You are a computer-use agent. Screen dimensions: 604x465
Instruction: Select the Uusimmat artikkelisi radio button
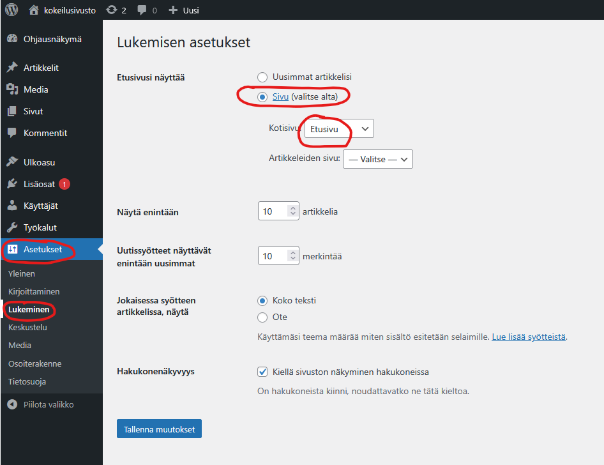pyautogui.click(x=262, y=77)
